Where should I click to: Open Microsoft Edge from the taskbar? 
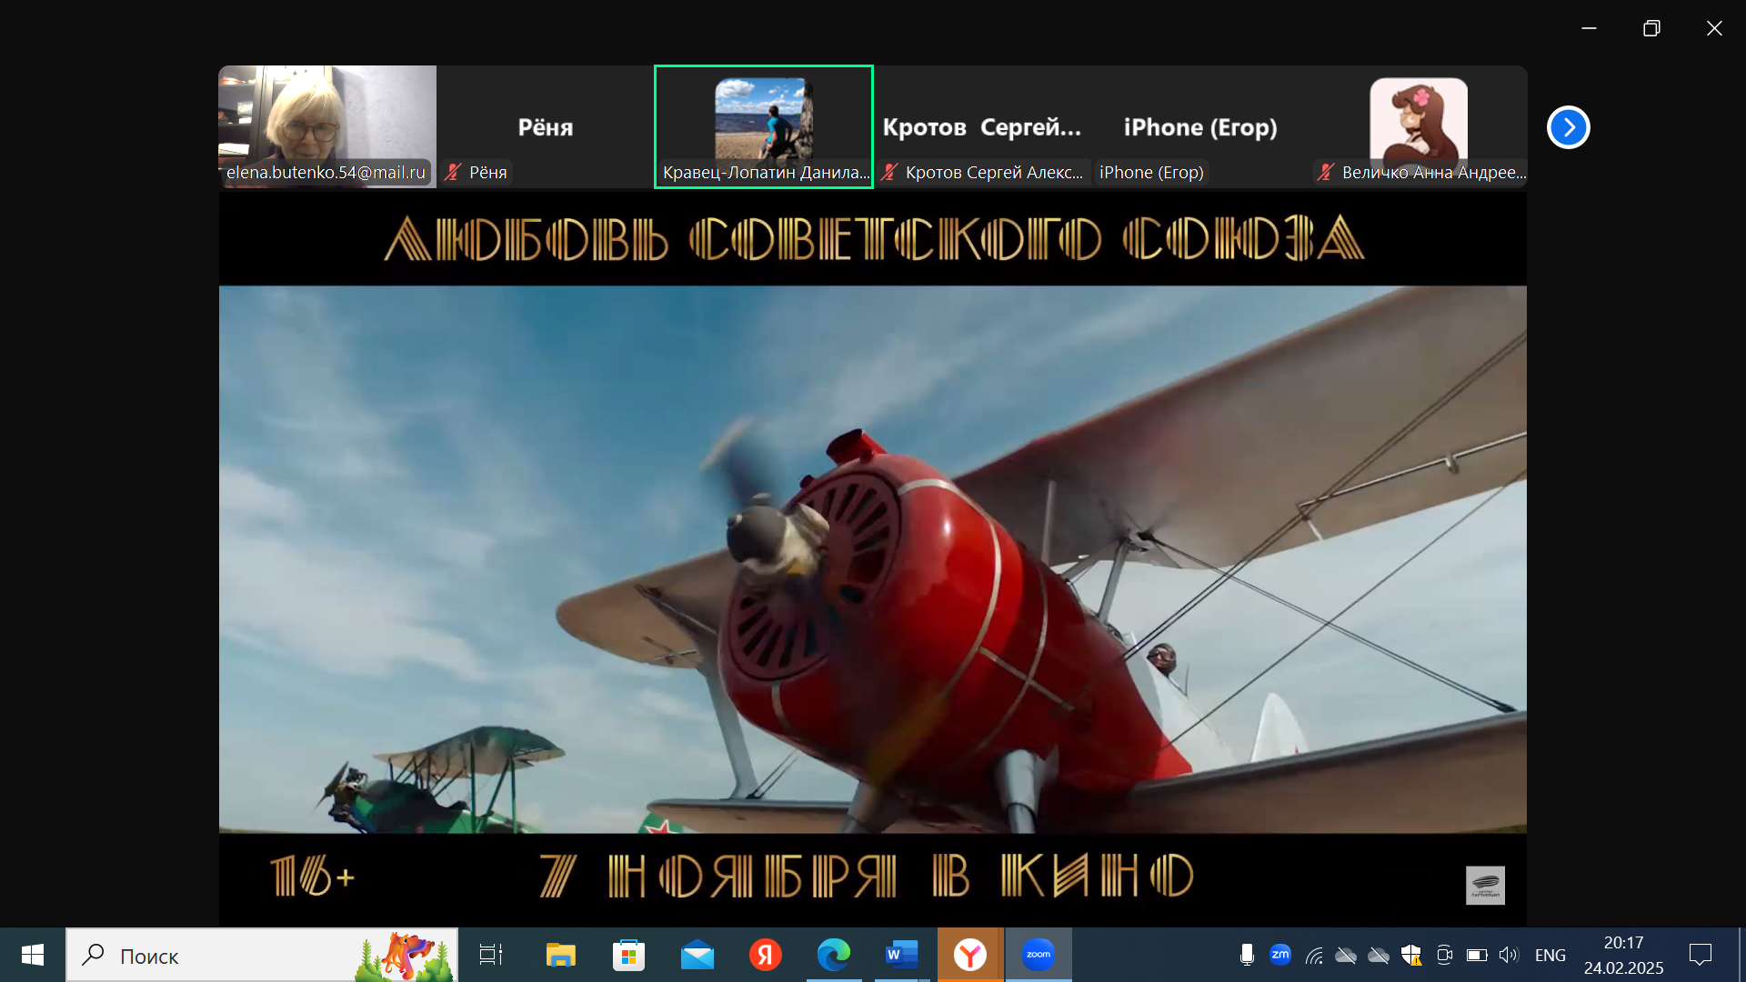click(833, 955)
